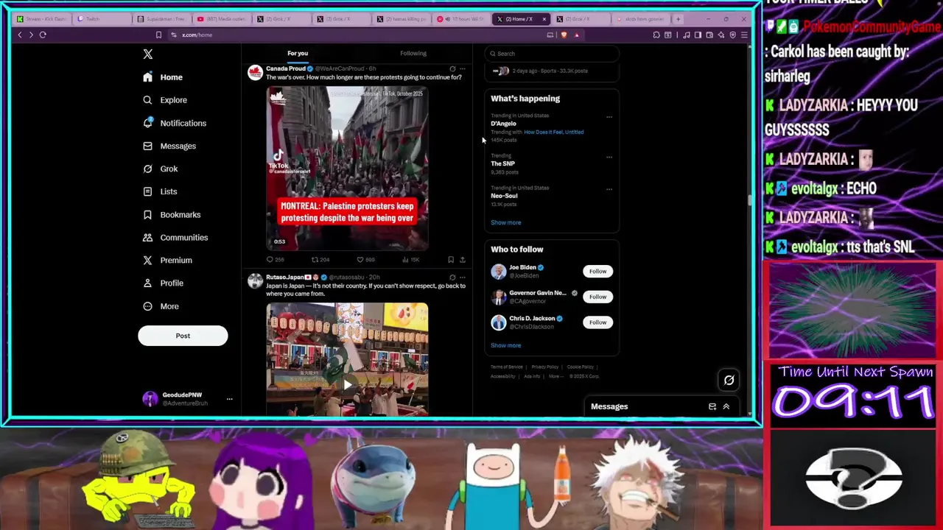Open the Explore search icon
Viewport: 943px width, 530px height.
pos(147,100)
